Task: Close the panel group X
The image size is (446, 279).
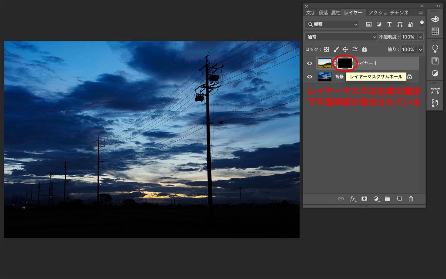Action: pyautogui.click(x=307, y=6)
